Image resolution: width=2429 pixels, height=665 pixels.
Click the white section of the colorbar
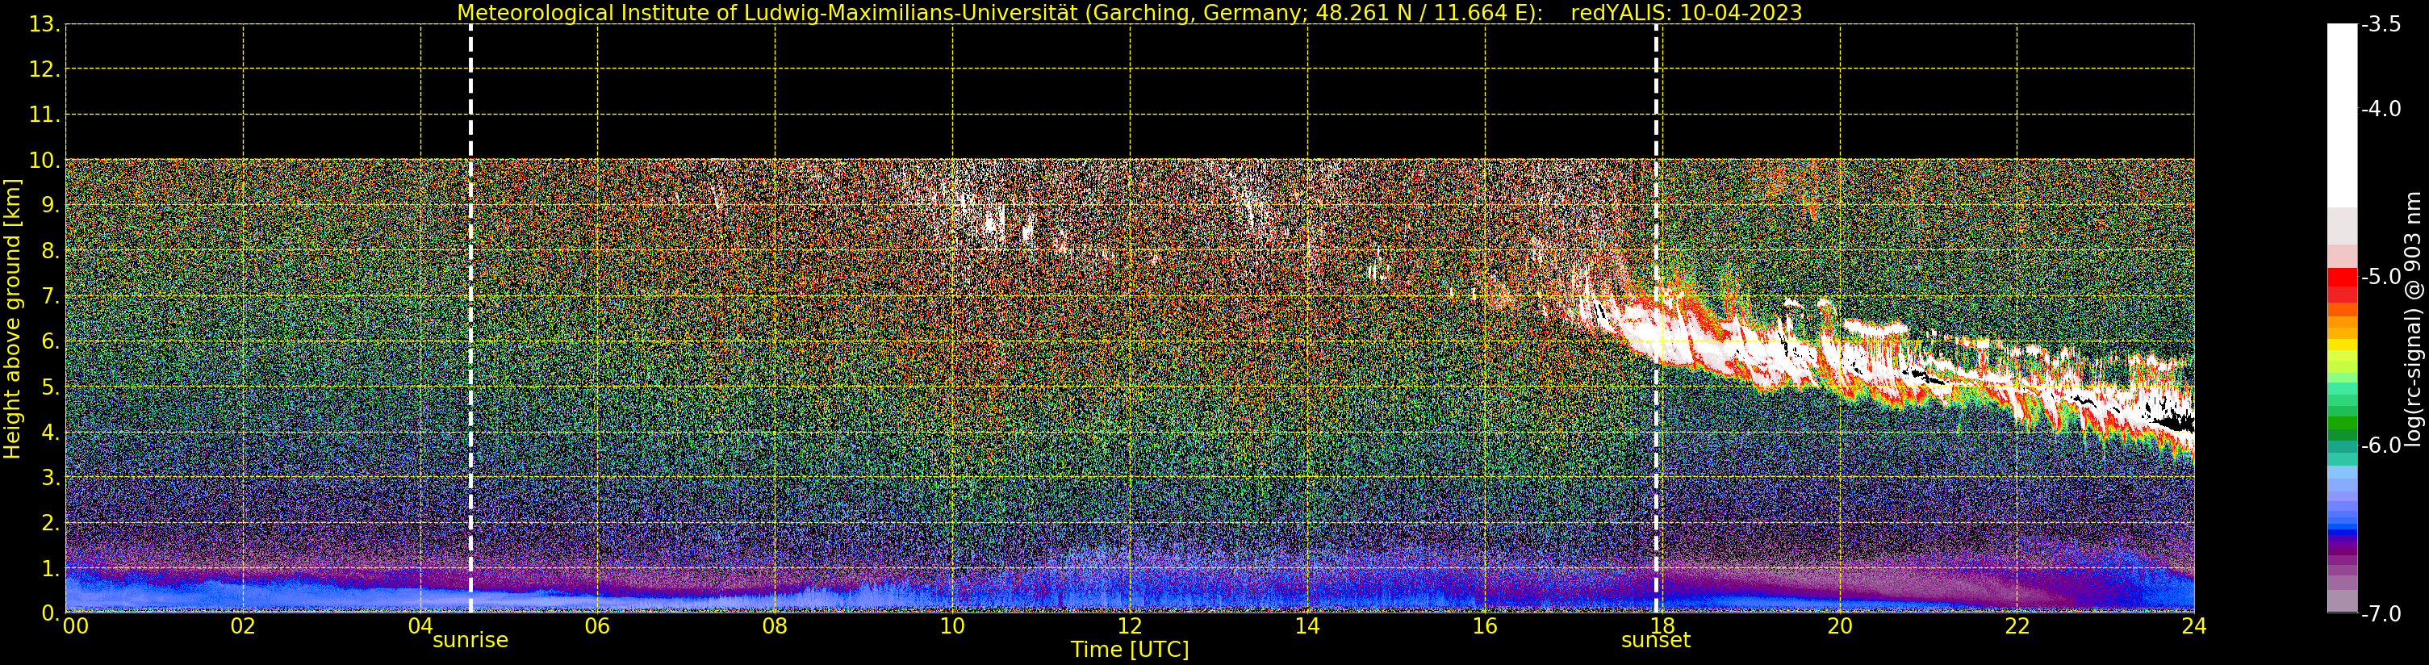[2342, 115]
